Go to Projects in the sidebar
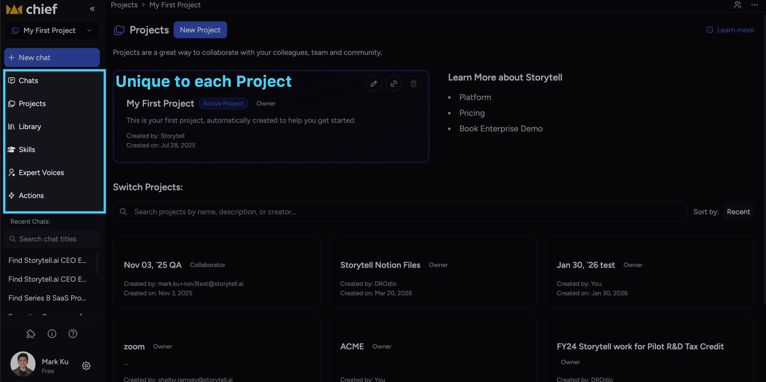The width and height of the screenshot is (766, 382). [32, 103]
